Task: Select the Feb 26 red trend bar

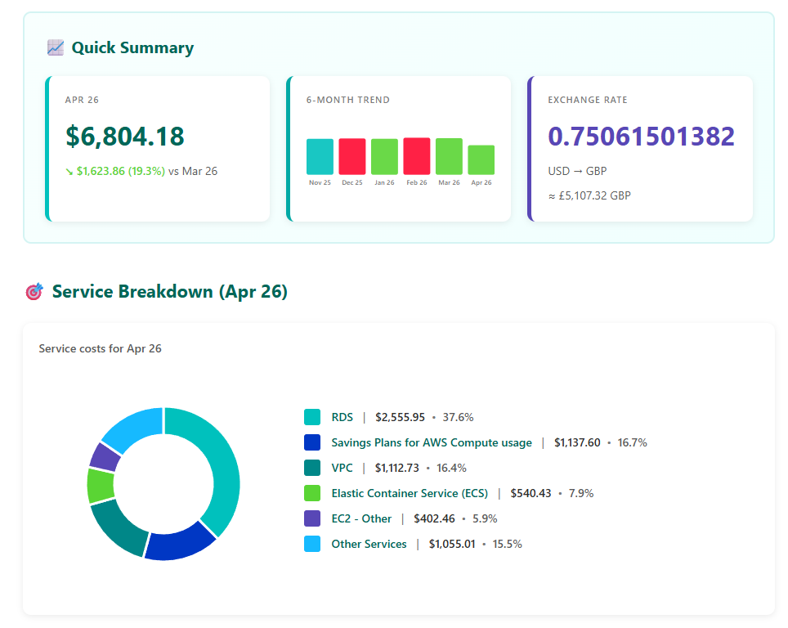Action: coord(417,156)
